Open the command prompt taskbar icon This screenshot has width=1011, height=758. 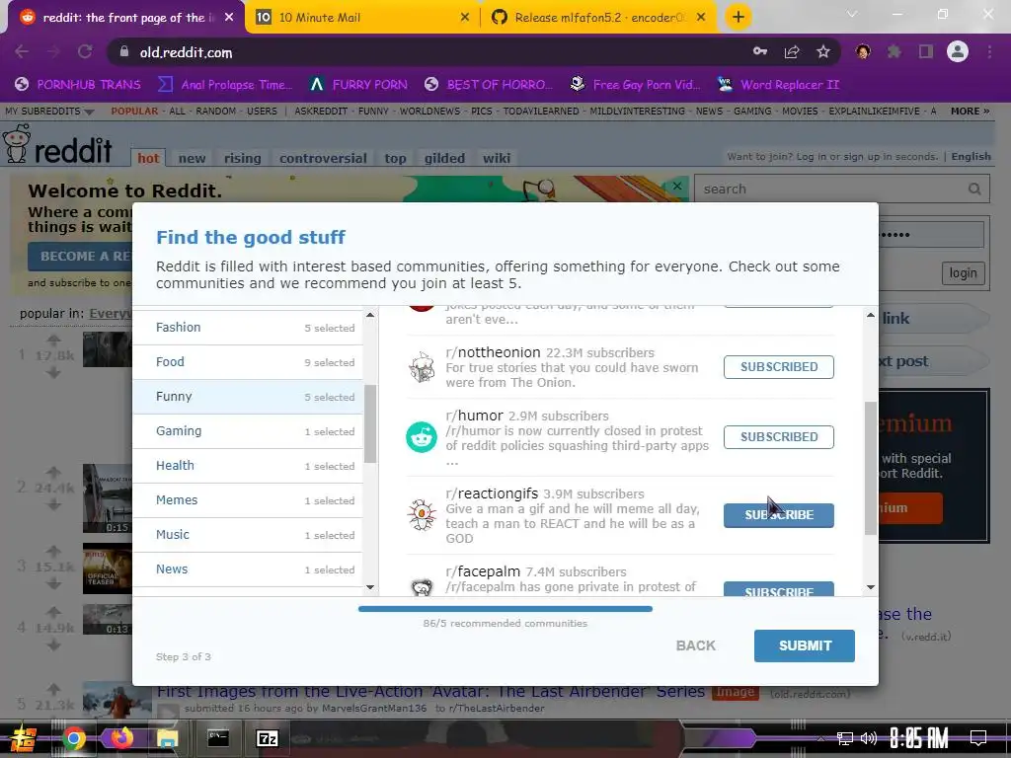pos(218,738)
